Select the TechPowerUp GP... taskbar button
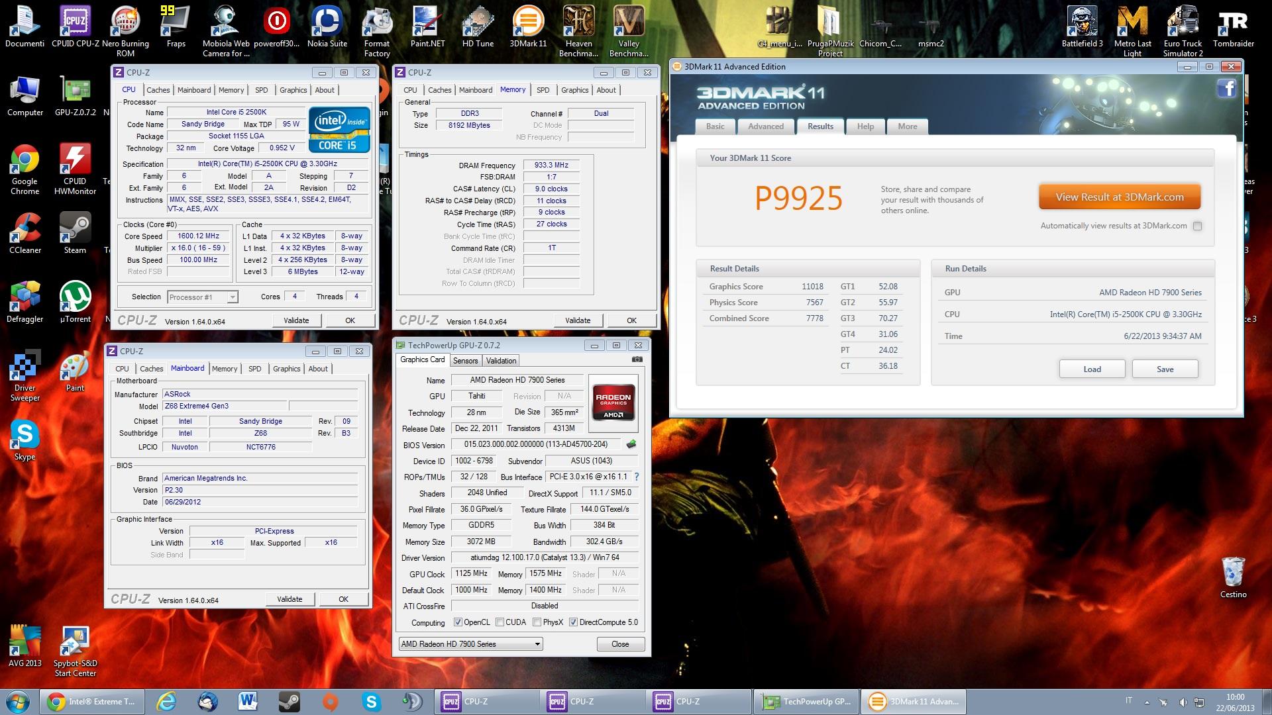Image resolution: width=1272 pixels, height=715 pixels. 806,701
